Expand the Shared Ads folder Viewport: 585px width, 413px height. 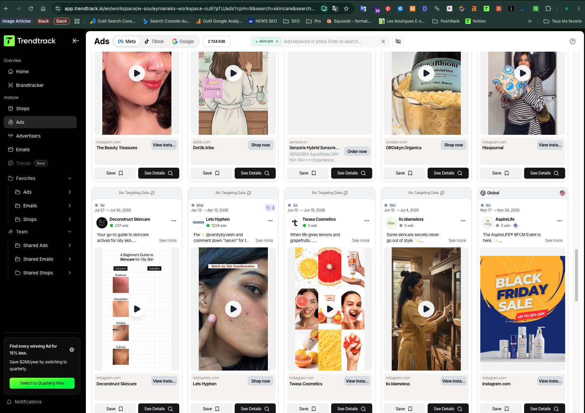[x=70, y=245]
